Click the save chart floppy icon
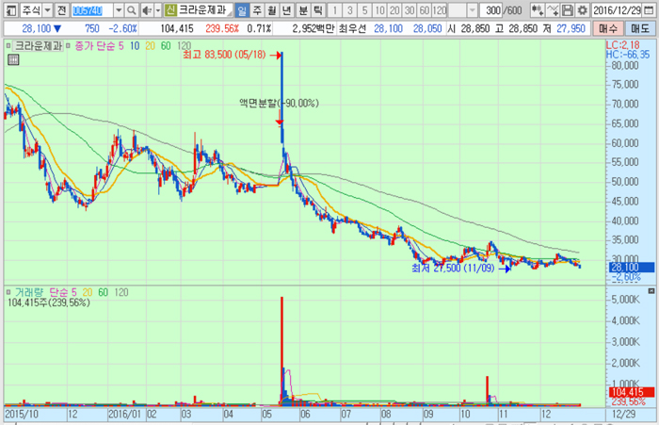The image size is (659, 425). [x=568, y=10]
